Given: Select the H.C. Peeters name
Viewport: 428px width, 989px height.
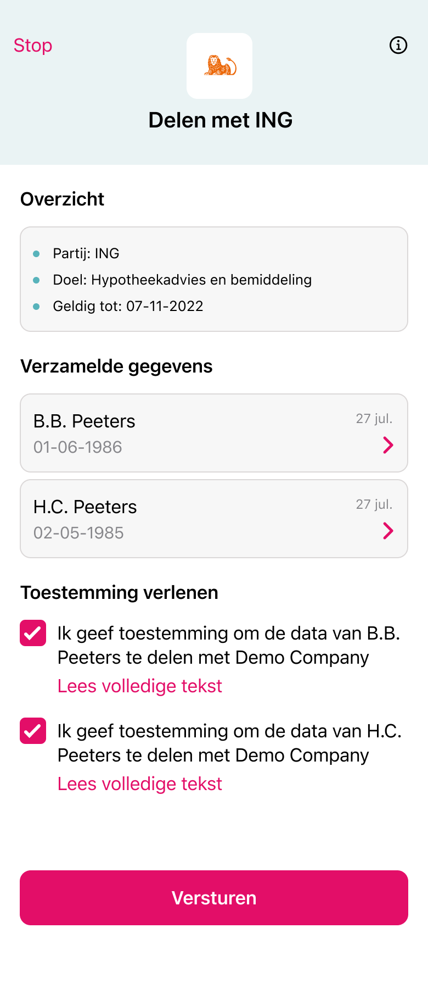Looking at the screenshot, I should [85, 507].
